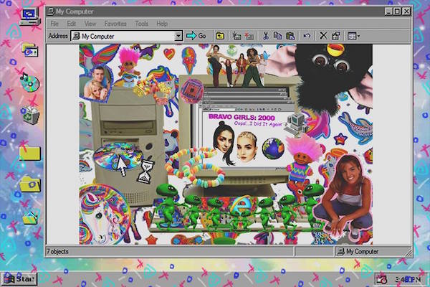430x287 pixels.
Task: Click the Start button
Action: point(19,279)
